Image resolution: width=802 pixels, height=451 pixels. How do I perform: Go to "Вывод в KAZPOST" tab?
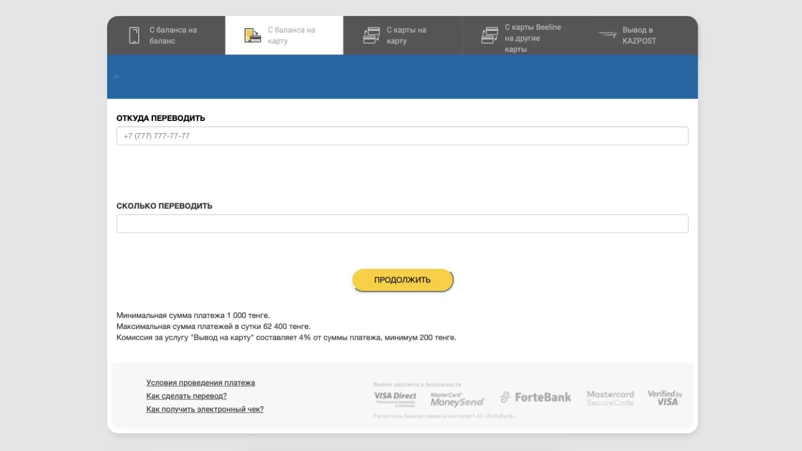click(x=639, y=36)
